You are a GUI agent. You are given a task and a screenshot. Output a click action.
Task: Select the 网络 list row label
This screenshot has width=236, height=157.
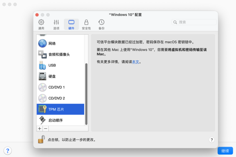tap(52, 44)
